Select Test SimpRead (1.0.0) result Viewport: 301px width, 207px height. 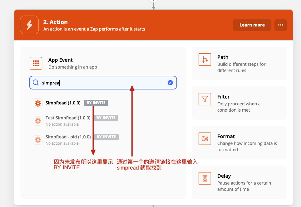tap(68, 118)
